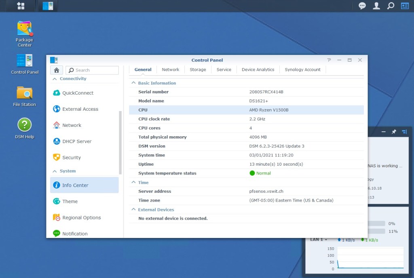The width and height of the screenshot is (414, 278).
Task: Open the notifications speech bubble icon
Action: (362, 6)
